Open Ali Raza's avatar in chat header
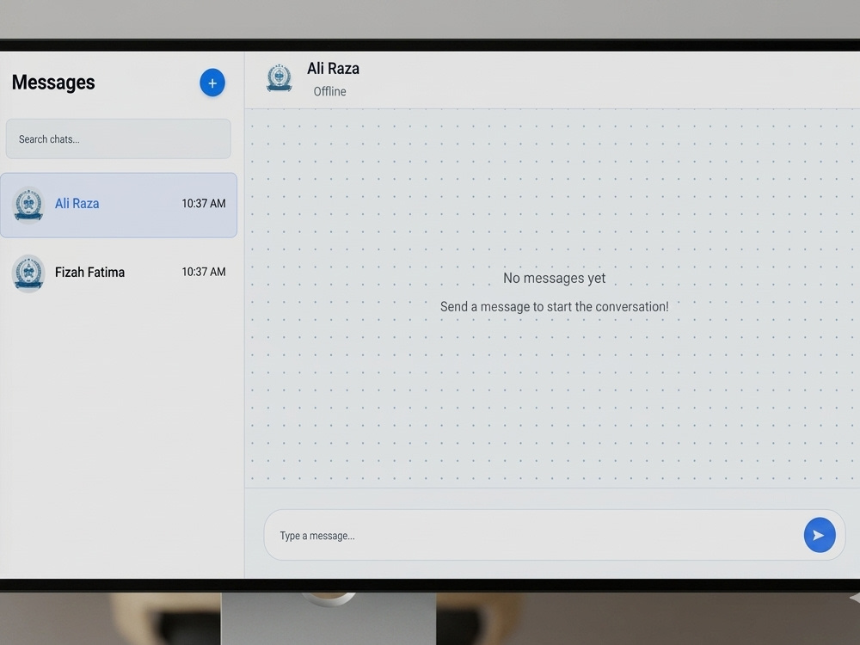This screenshot has width=860, height=645. 279,78
